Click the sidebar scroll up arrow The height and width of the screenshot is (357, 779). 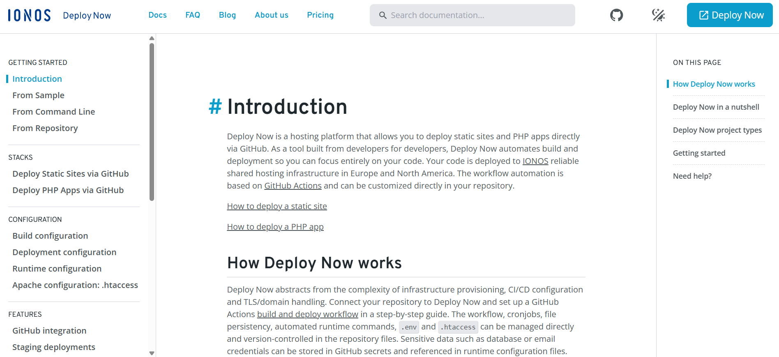(x=152, y=38)
